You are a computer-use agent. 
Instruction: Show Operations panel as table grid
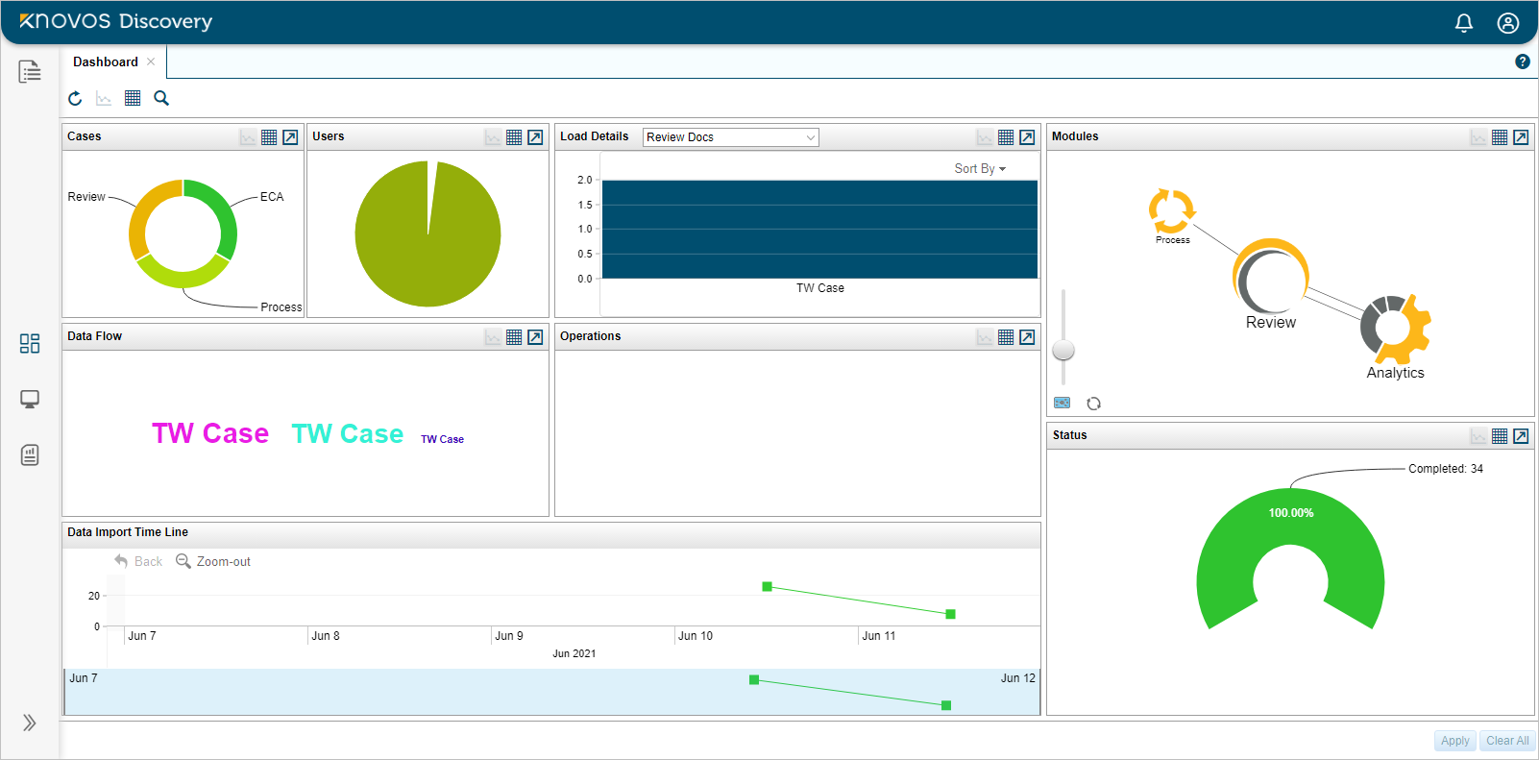[1006, 337]
